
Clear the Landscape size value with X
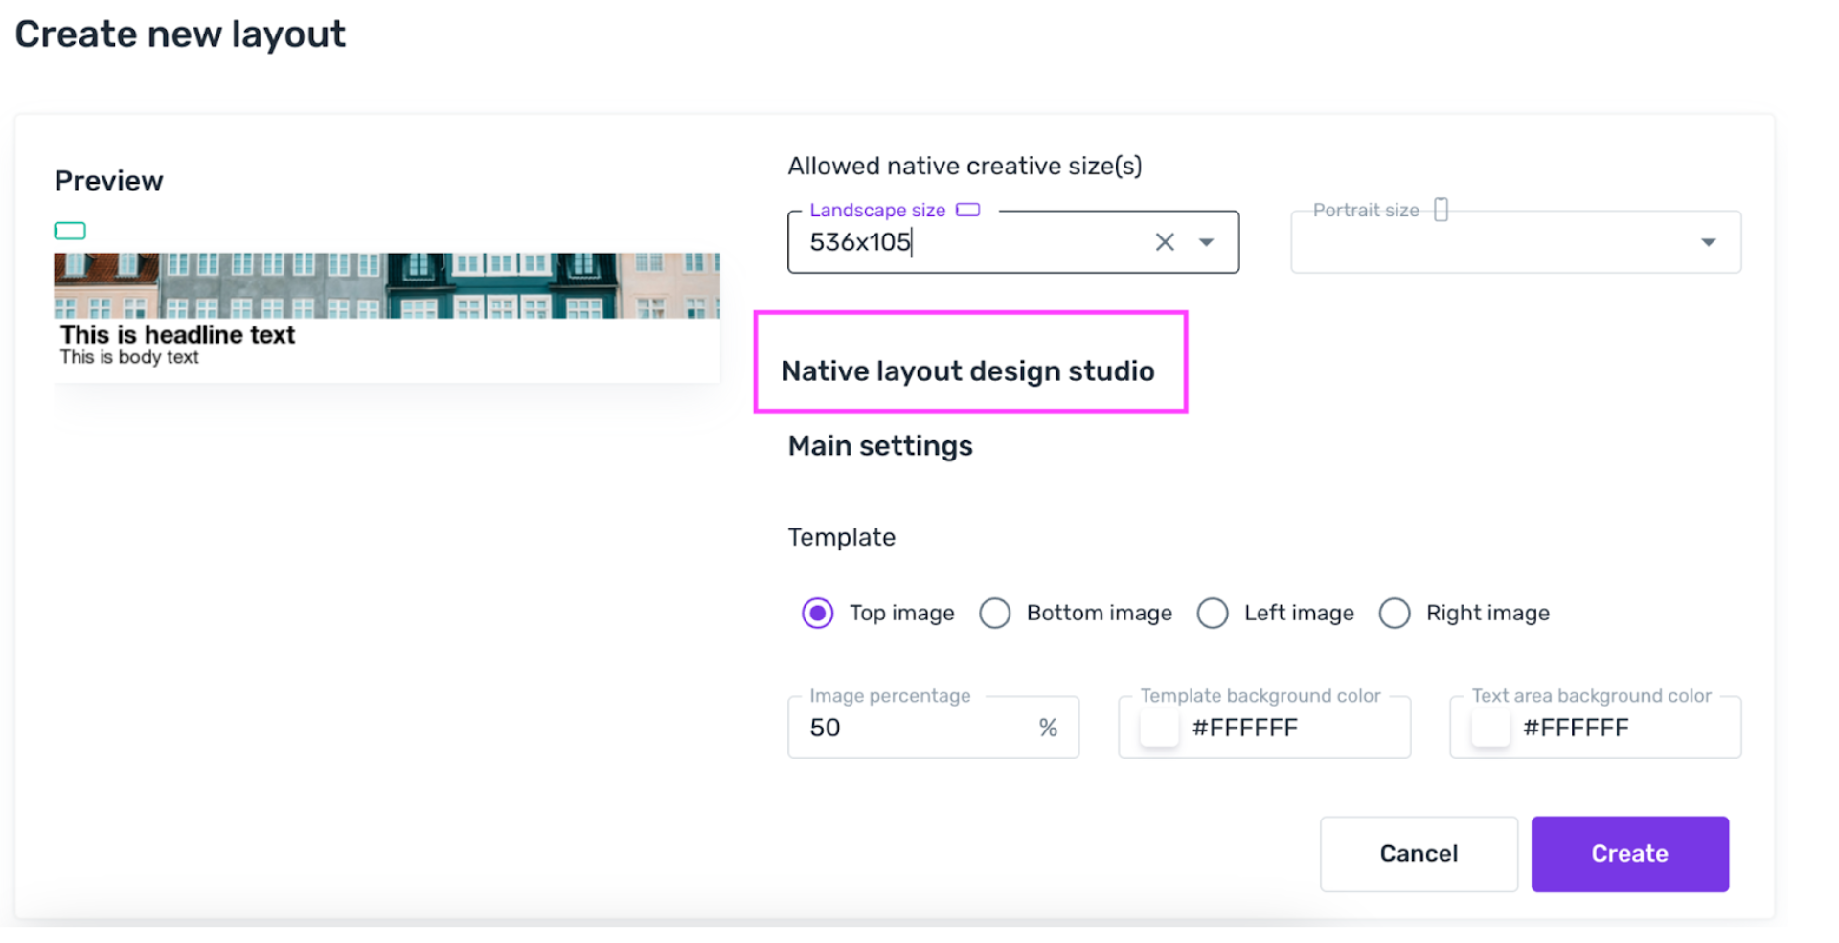point(1164,242)
